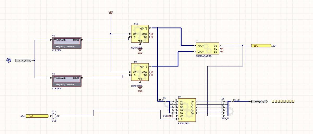The image size is (313, 134).
Task: Click the LEDS[5..0] output port
Action: pyautogui.click(x=259, y=101)
